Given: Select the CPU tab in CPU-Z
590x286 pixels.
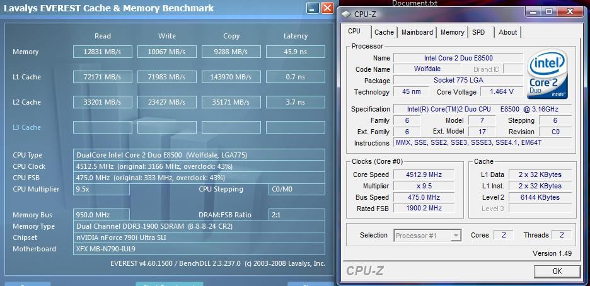Looking at the screenshot, I should (354, 31).
